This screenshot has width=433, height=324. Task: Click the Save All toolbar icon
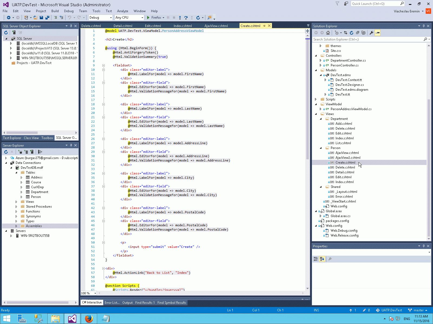tap(47, 18)
